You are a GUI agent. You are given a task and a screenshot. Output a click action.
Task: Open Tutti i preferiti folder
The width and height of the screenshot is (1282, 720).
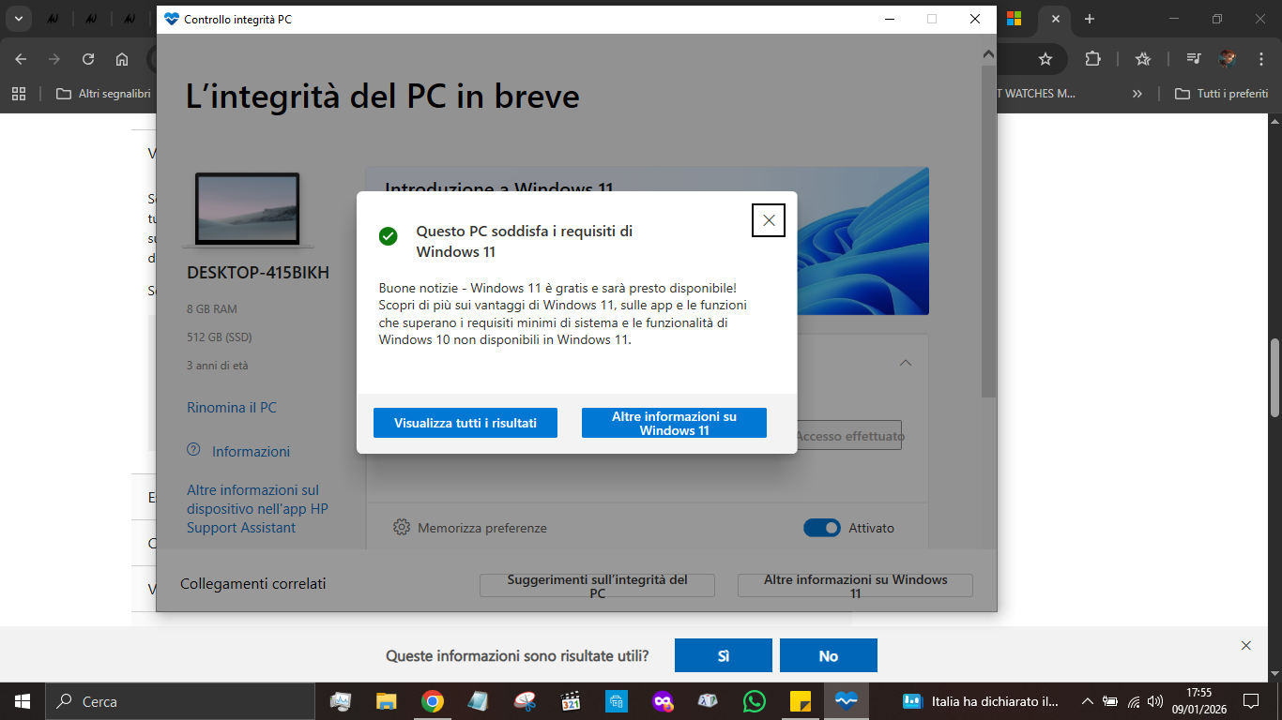[x=1221, y=94]
